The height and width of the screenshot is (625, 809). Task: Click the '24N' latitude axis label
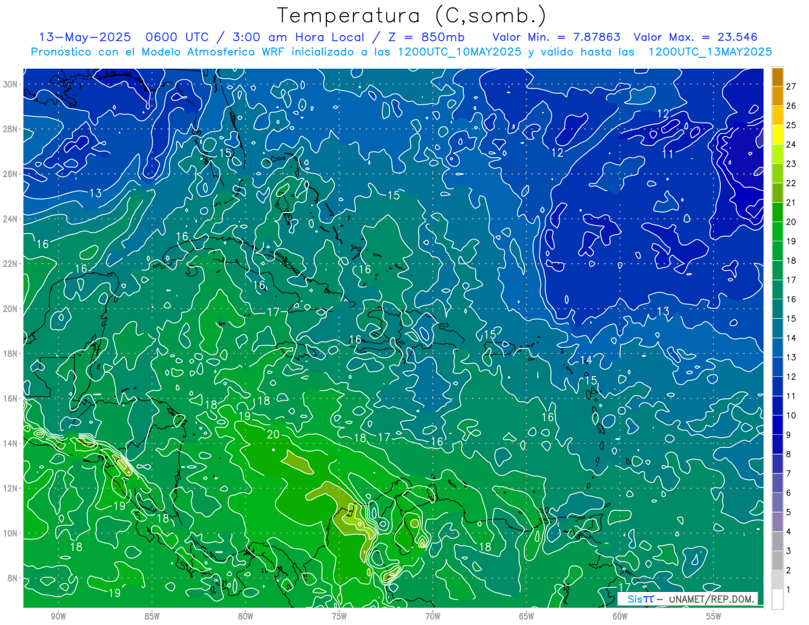pos(11,219)
